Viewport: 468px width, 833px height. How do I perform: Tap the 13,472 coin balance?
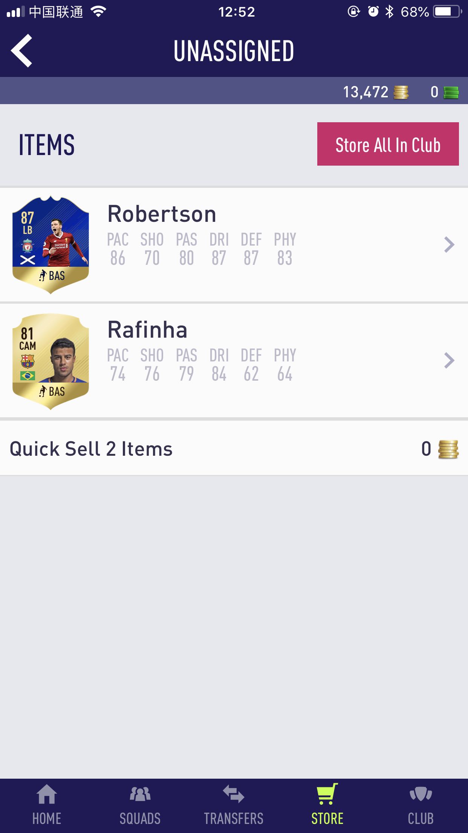pos(366,92)
